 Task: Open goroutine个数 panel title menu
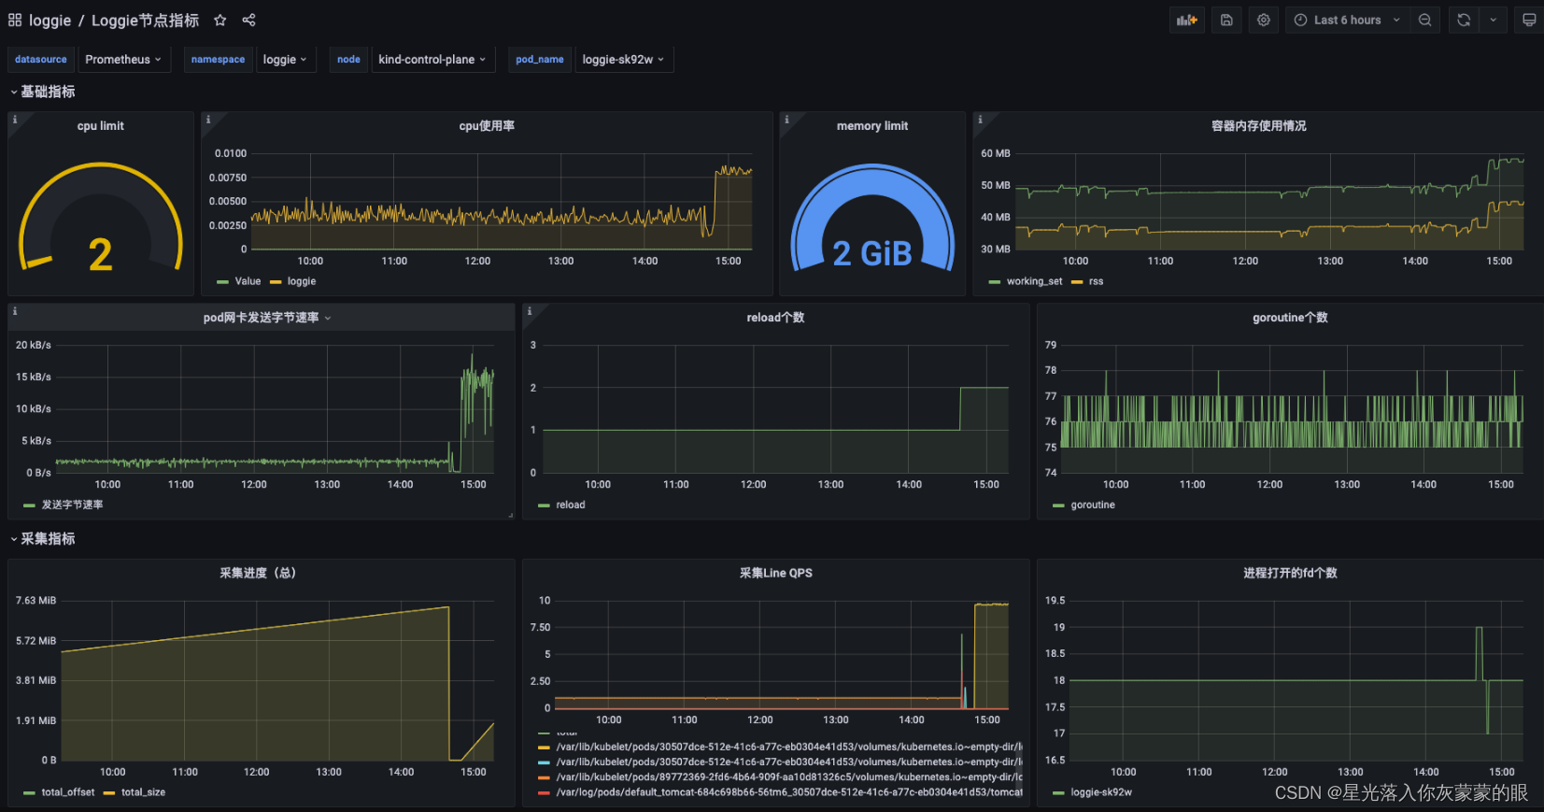point(1290,318)
